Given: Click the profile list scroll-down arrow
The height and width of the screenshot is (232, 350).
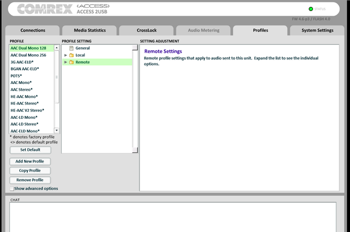Looking at the screenshot, I should click(x=57, y=130).
